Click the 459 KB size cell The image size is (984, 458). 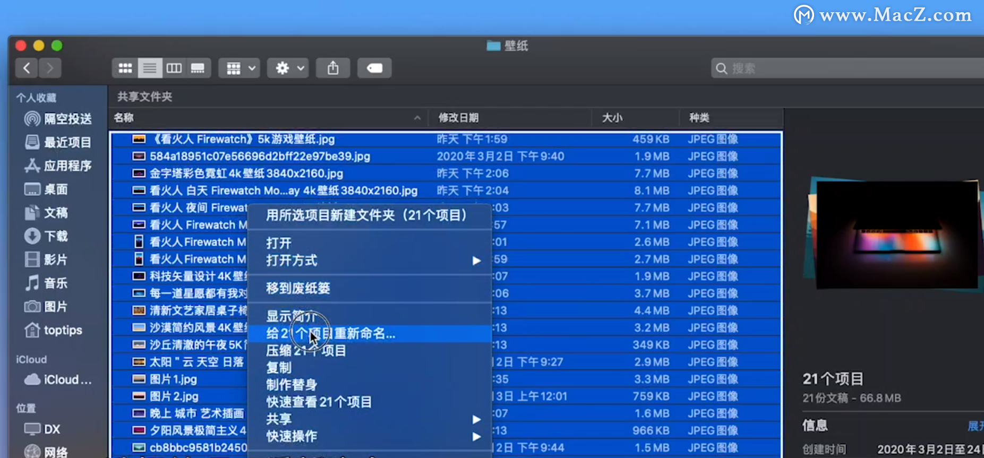pyautogui.click(x=651, y=139)
